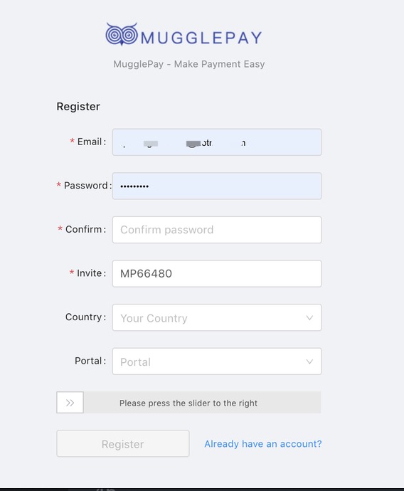Select the Invite code field
404x491 pixels.
tap(217, 274)
